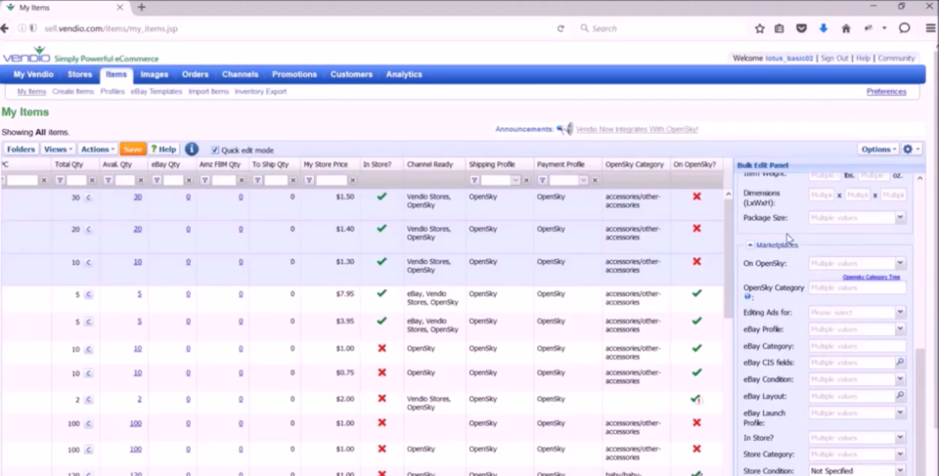Click the announcements megaphone icon
The height and width of the screenshot is (476, 939).
[x=564, y=129]
